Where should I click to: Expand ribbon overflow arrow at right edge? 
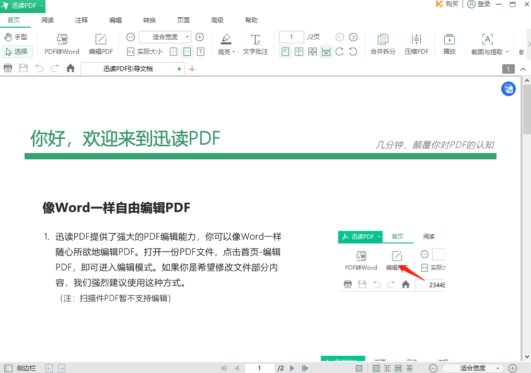tap(528, 44)
